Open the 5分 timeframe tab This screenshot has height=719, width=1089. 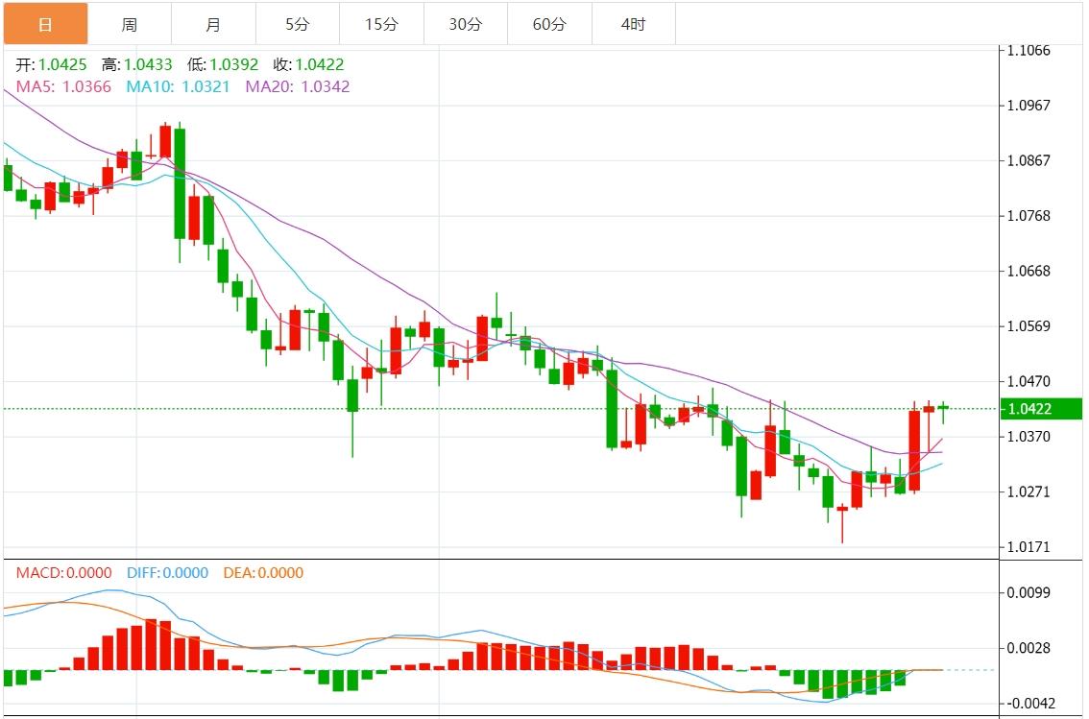297,24
